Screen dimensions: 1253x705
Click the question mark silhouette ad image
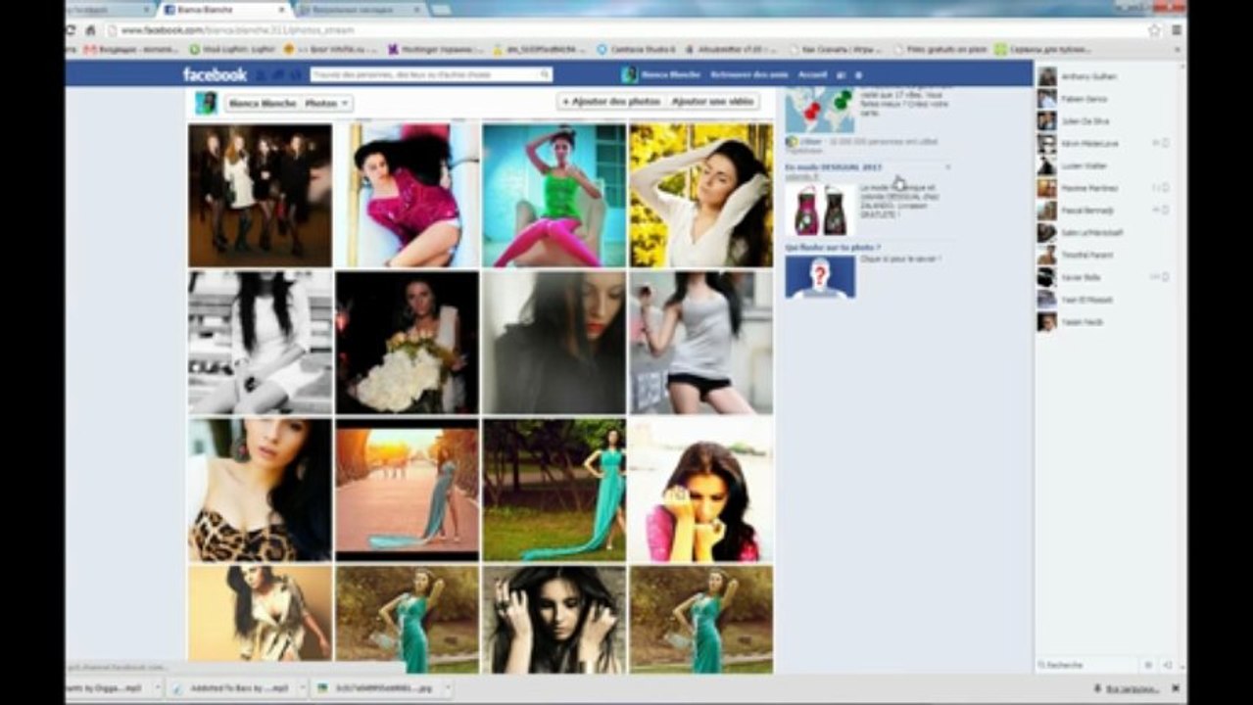[820, 277]
